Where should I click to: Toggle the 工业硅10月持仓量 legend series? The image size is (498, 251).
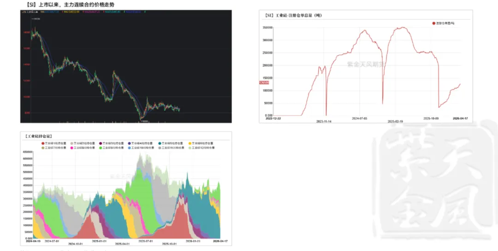pos(141,148)
